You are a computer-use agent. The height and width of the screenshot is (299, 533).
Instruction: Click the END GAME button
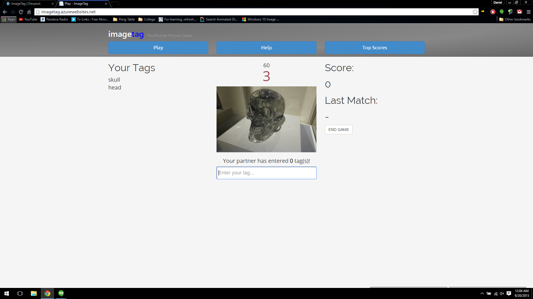click(338, 130)
